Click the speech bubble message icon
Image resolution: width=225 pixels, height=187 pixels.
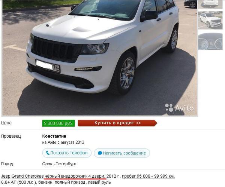100,153
